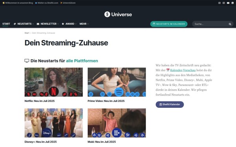This screenshot has height=147, width=236.
Task: Click the large prime video badge
Action: point(119,92)
